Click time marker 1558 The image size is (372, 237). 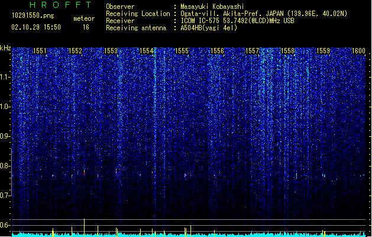click(288, 51)
